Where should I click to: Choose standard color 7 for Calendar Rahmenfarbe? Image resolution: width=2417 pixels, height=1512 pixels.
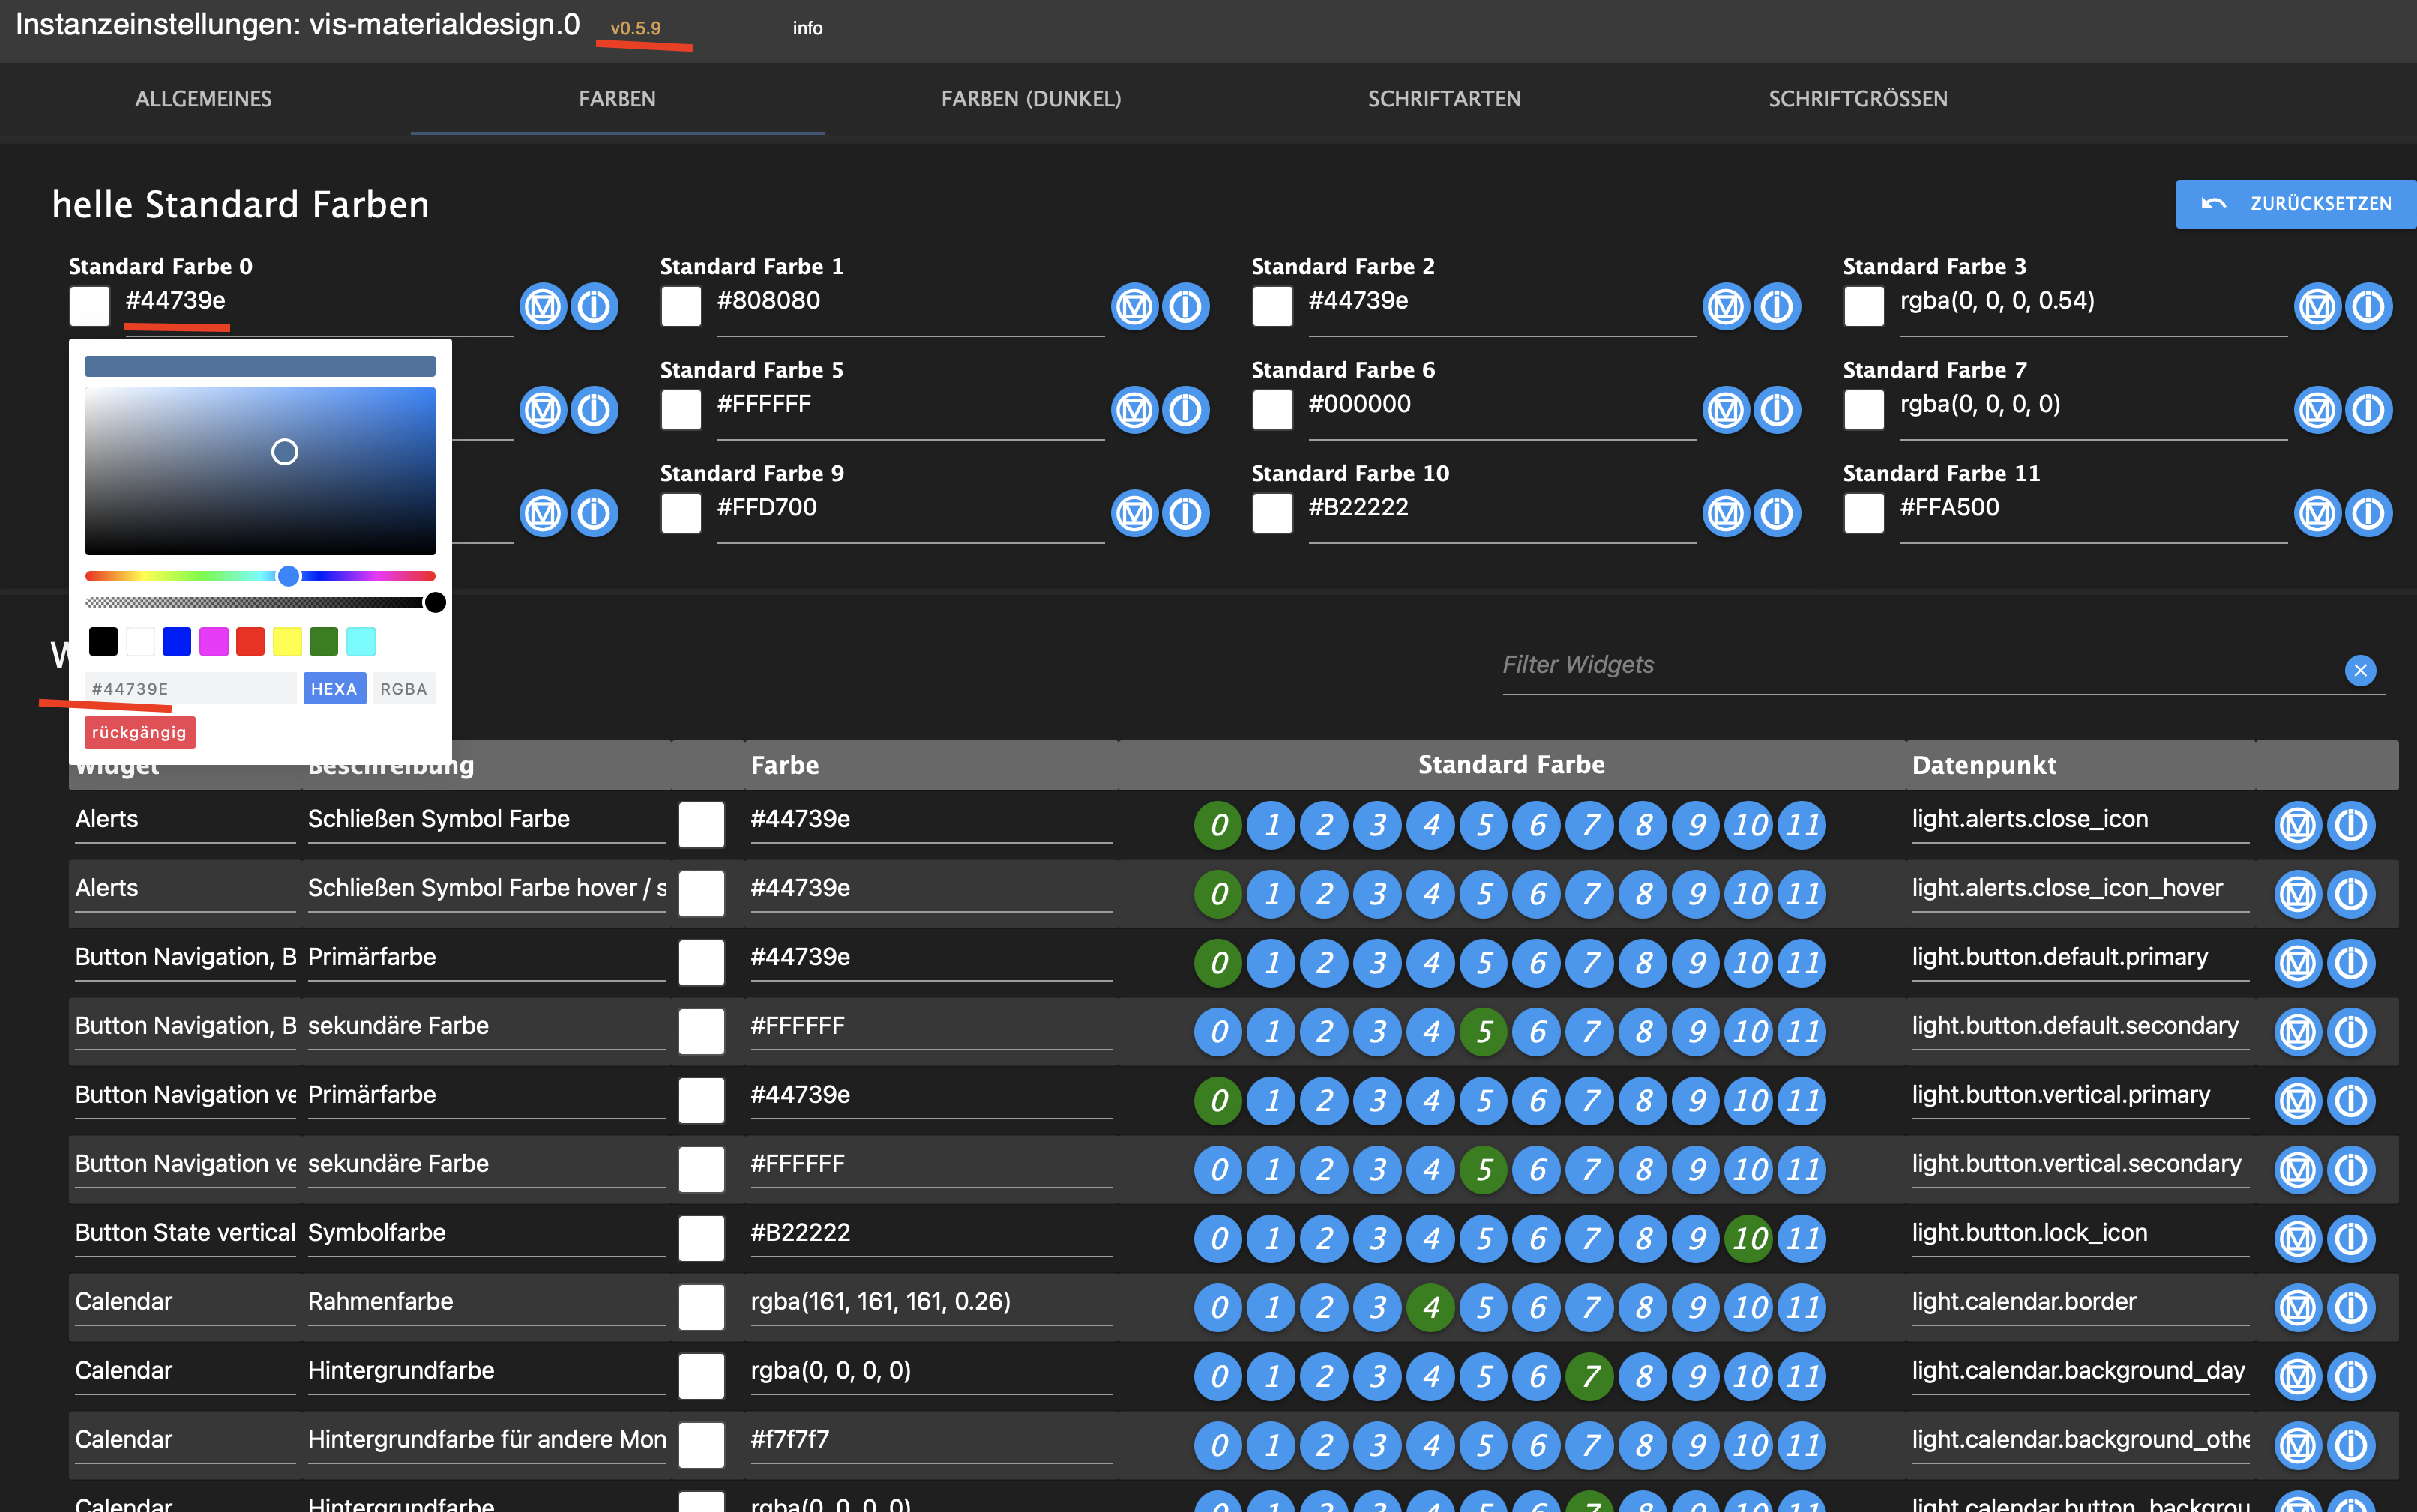click(x=1589, y=1307)
